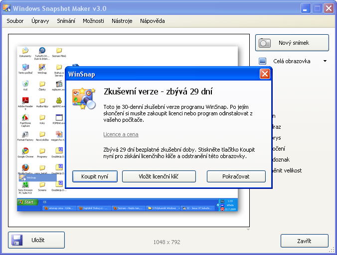Click the Zavřít button
This screenshot has width=337, height=255.
coord(304,241)
